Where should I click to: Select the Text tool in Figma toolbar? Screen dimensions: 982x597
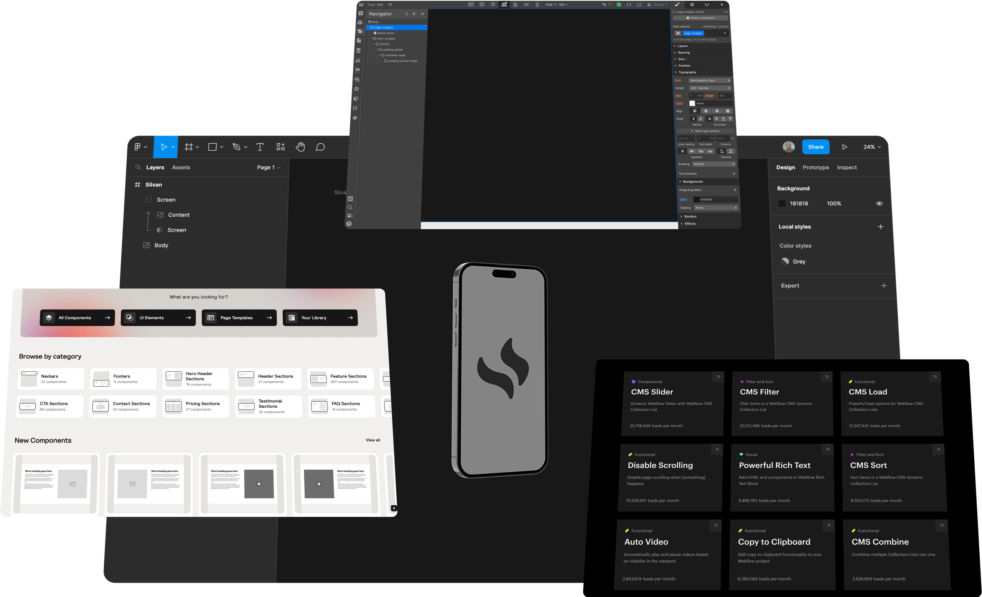click(x=260, y=147)
